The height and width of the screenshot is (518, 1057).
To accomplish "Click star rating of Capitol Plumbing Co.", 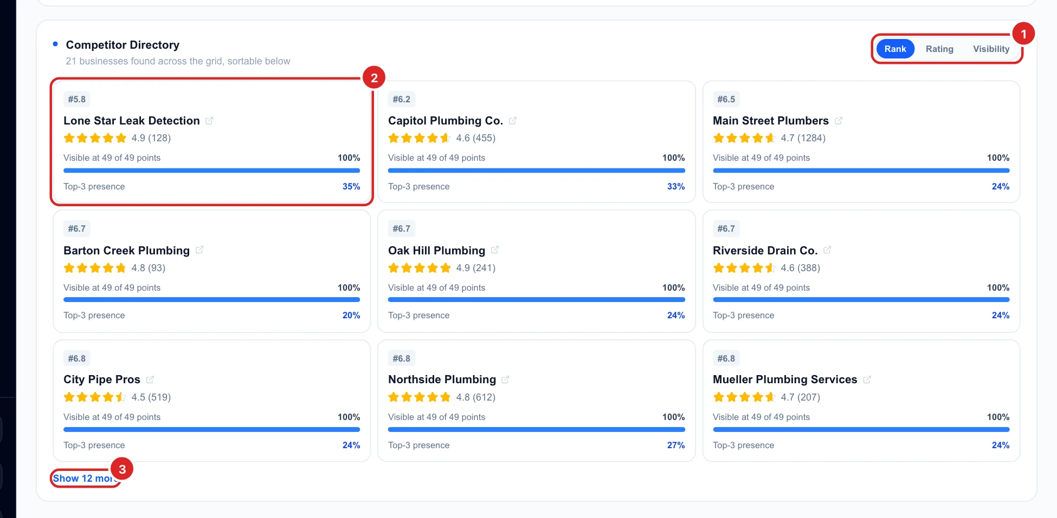I will 420,138.
